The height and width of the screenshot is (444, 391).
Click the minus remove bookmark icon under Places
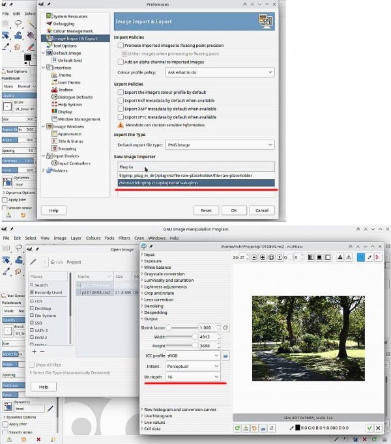(x=42, y=352)
